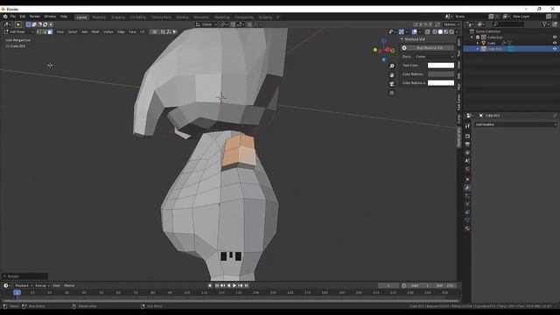The image size is (560, 315).
Task: Switch to material preview shading
Action: click(x=445, y=31)
